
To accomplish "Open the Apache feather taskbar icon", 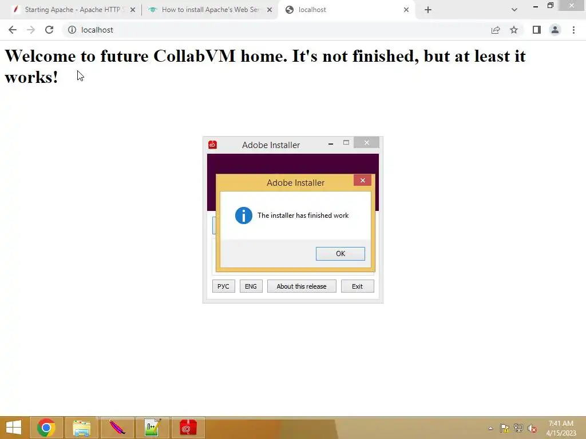I will click(x=117, y=428).
